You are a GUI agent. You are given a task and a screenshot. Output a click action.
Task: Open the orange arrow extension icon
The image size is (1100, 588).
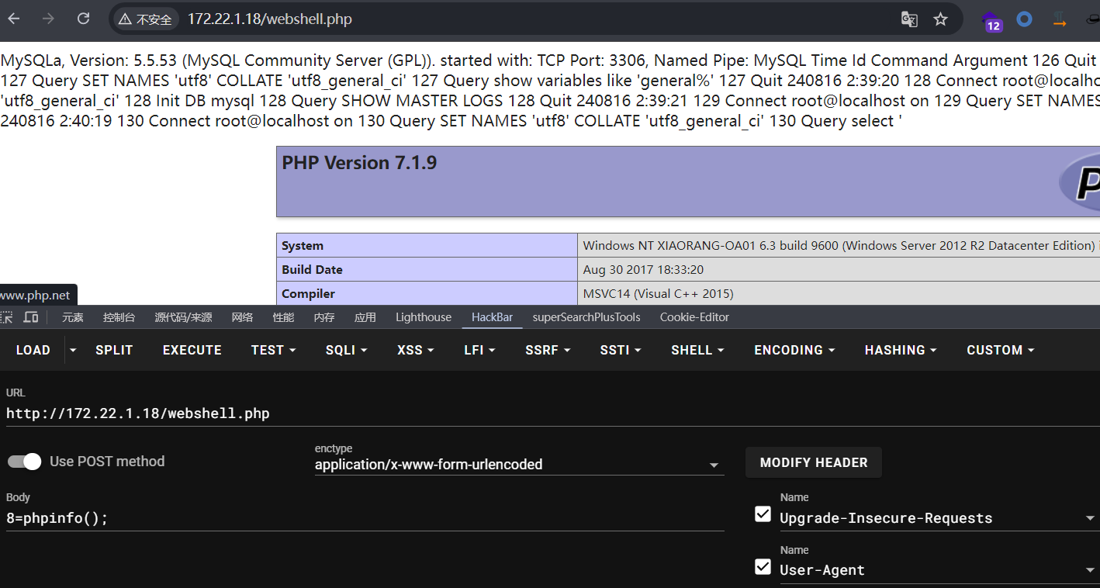[1060, 20]
